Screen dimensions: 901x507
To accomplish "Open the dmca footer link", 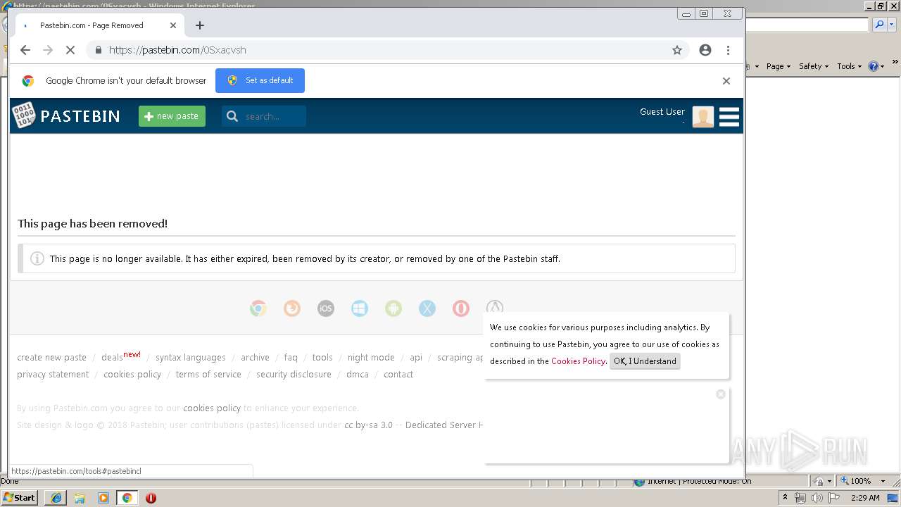I will pyautogui.click(x=358, y=375).
